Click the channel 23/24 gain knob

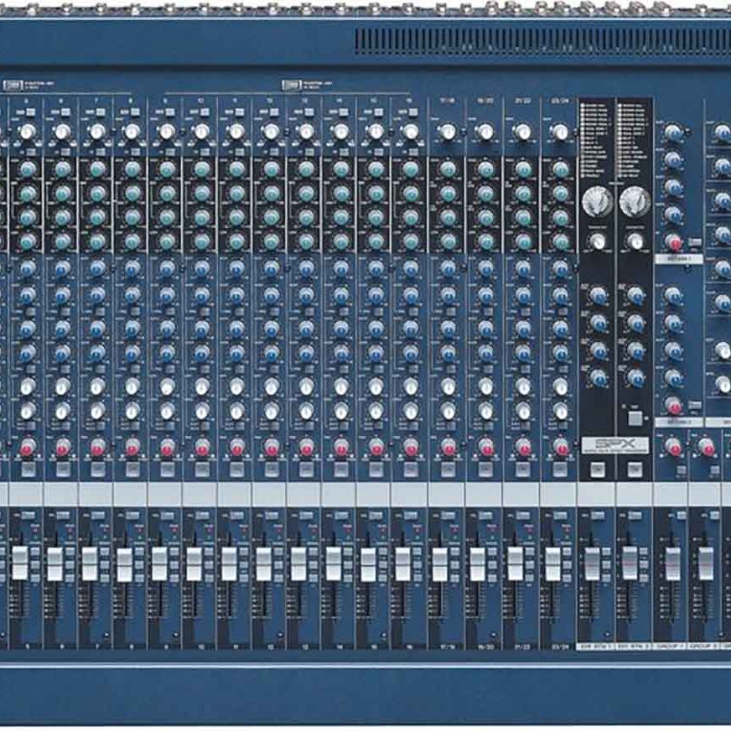coord(559,132)
